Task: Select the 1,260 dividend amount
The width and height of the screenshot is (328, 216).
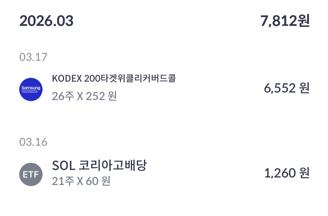Action: point(280,173)
